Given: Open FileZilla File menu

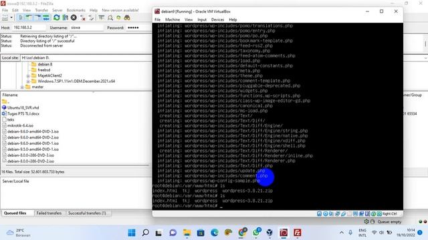Looking at the screenshot, I should (x=5, y=11).
